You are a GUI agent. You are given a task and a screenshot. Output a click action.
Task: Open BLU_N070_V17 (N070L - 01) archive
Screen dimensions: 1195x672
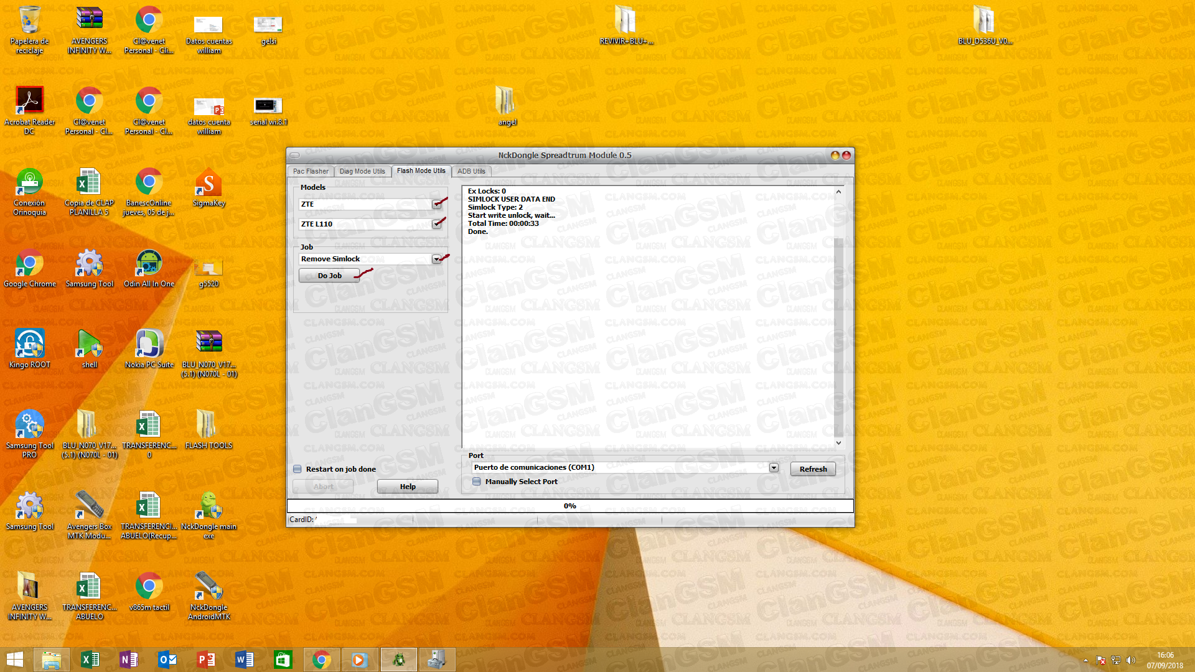coord(209,353)
